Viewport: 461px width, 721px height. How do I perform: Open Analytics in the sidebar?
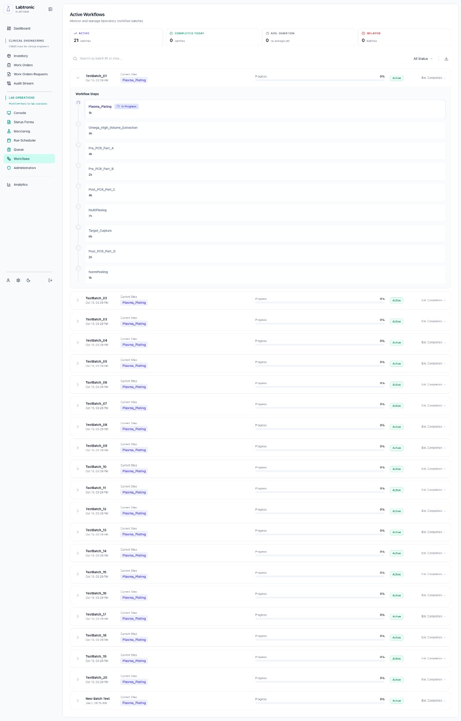(29, 184)
